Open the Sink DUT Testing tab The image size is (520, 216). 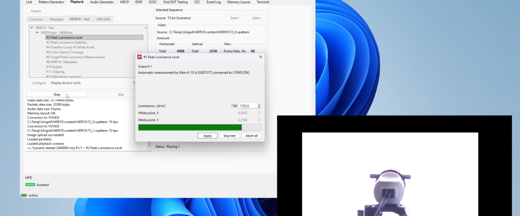[x=175, y=2]
